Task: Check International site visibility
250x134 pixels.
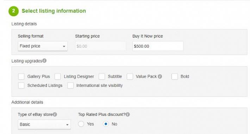Action: (x=70, y=85)
